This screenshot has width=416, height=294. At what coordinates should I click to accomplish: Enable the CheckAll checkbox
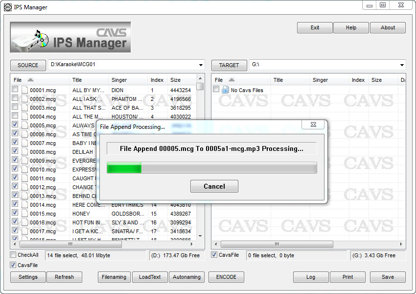13,255
